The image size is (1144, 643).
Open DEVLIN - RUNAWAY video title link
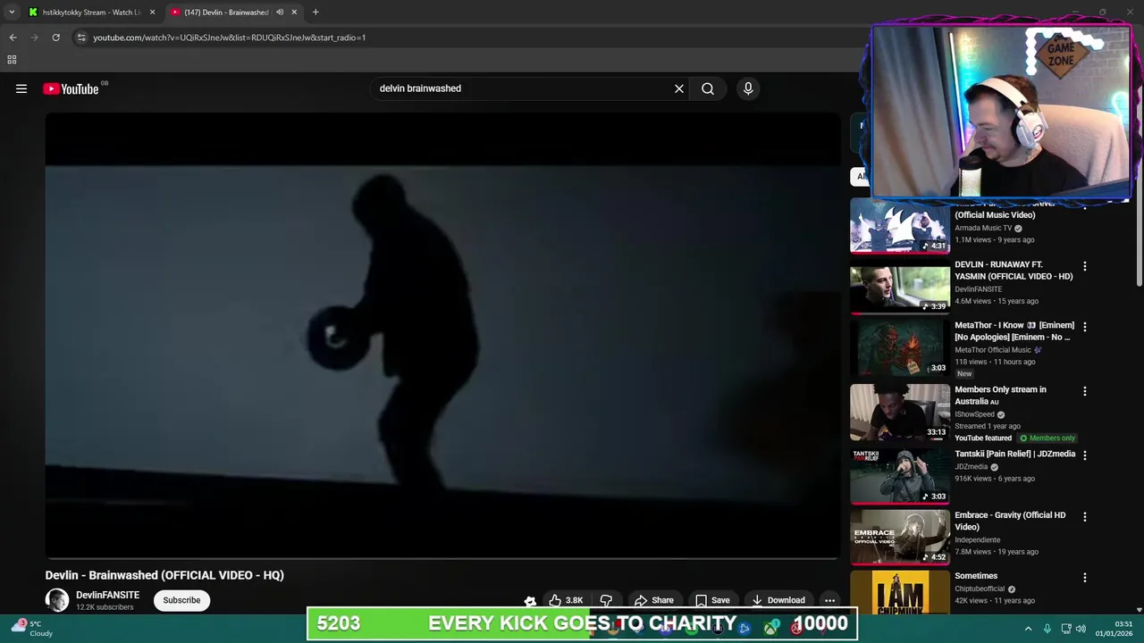pos(1014,271)
